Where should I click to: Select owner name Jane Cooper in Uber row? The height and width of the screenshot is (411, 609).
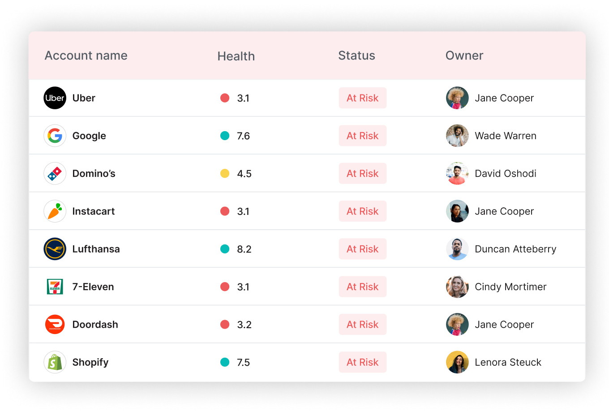click(x=504, y=98)
